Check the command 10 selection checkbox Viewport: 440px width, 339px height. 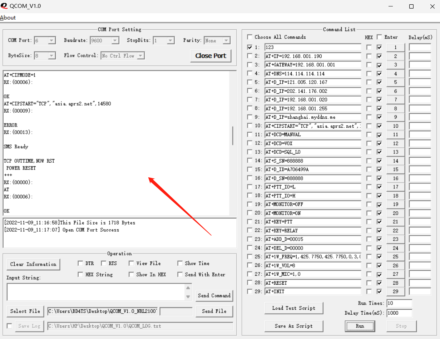coord(250,126)
